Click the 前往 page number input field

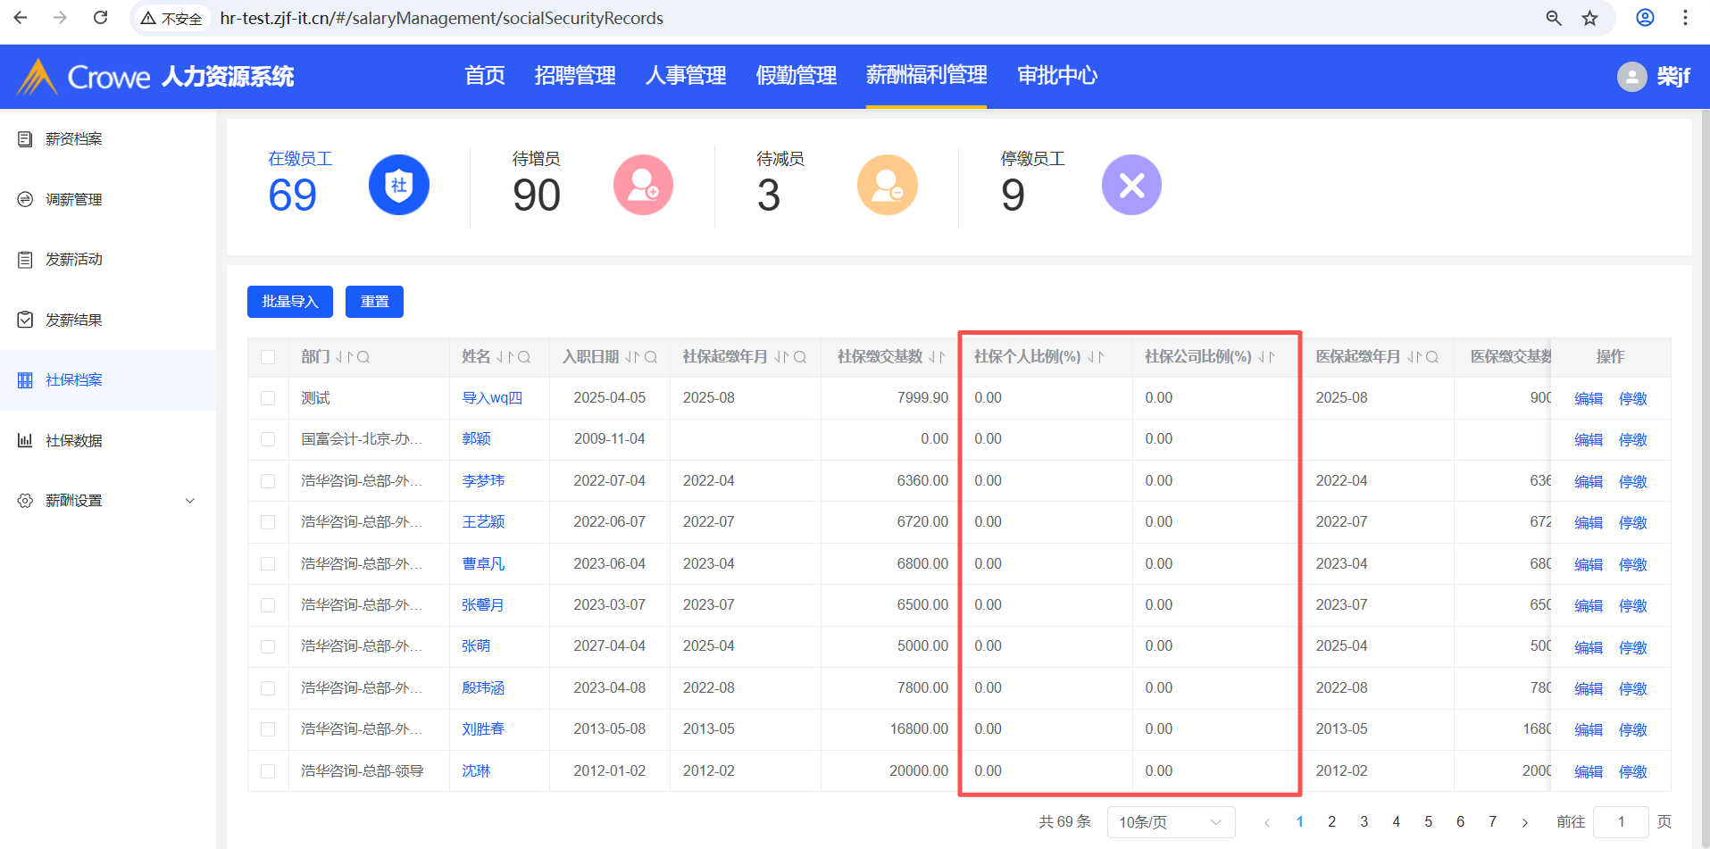[x=1620, y=822]
